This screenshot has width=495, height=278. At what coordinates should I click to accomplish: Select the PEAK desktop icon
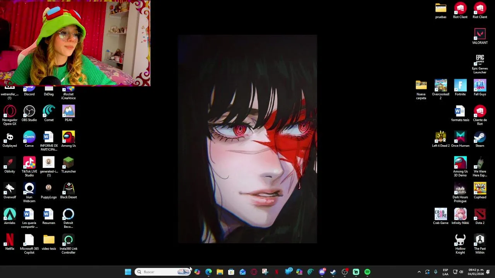pos(68,114)
